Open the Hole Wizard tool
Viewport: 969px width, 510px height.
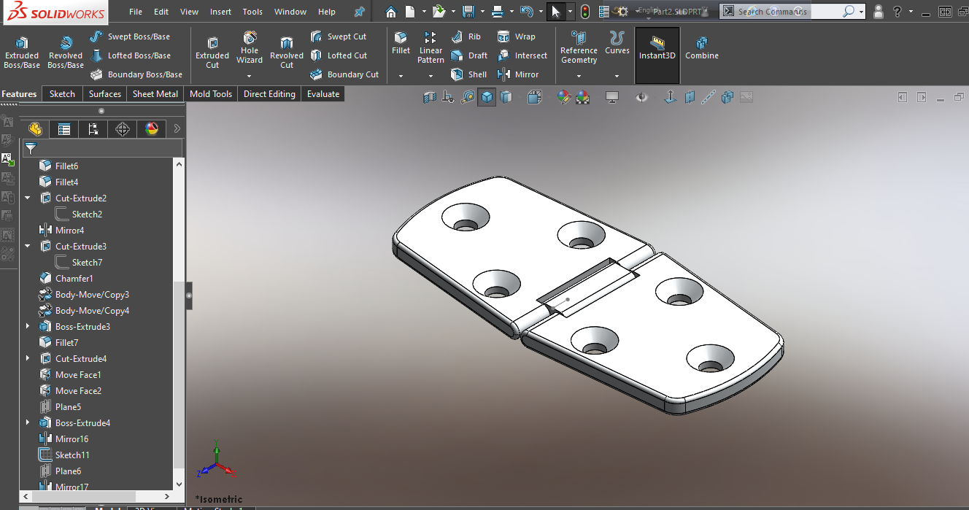pyautogui.click(x=250, y=48)
